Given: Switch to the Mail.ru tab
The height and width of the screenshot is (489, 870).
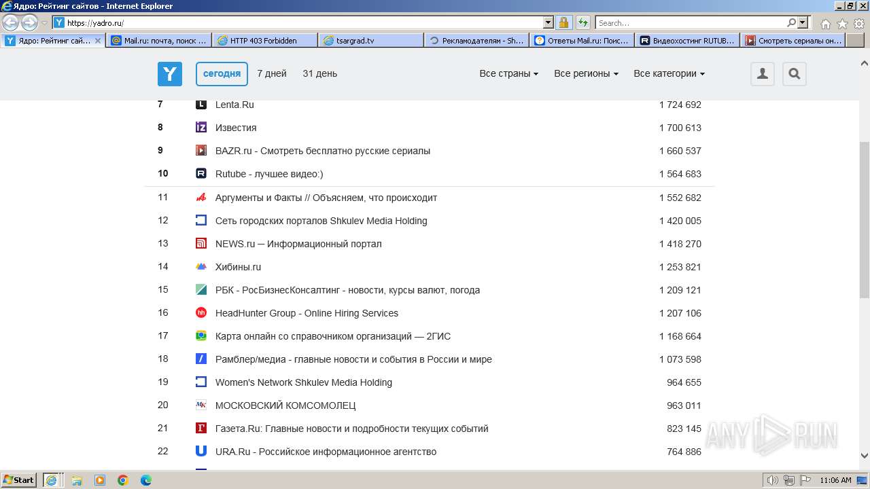Looking at the screenshot, I should (x=159, y=41).
